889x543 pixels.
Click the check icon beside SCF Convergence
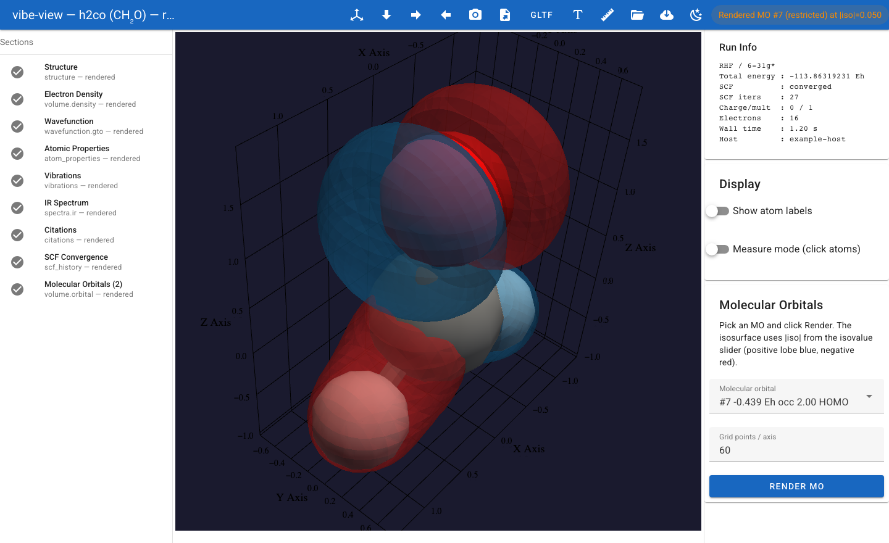point(17,262)
